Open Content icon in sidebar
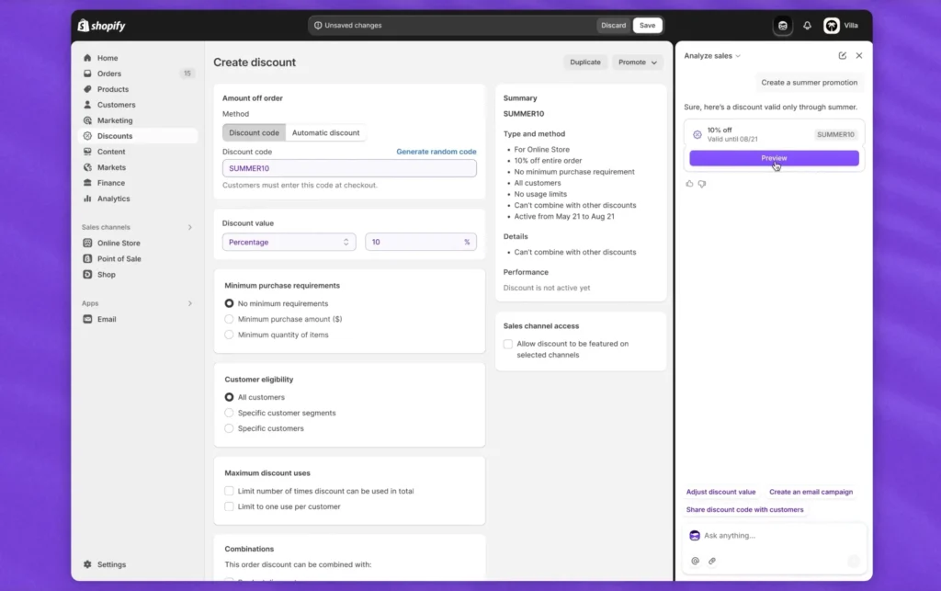 tap(87, 152)
